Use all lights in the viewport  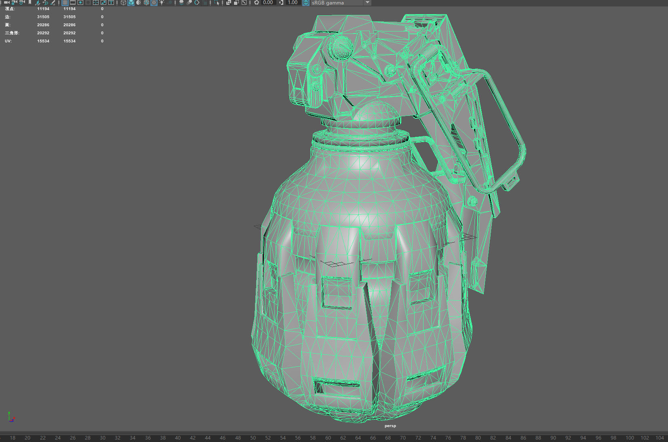click(162, 2)
